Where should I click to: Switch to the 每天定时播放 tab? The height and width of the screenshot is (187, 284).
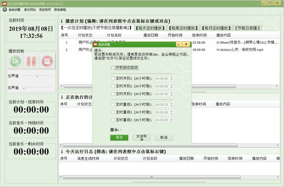[151, 28]
